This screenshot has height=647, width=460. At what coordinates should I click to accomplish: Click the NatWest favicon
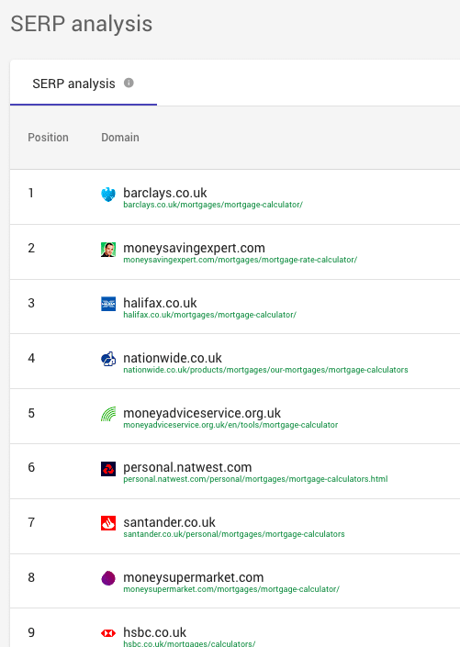coord(108,469)
